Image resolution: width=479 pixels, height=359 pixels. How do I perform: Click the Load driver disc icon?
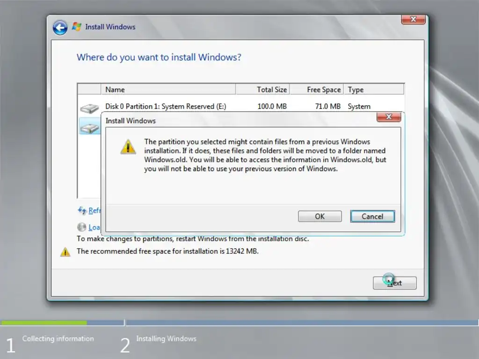(x=81, y=227)
